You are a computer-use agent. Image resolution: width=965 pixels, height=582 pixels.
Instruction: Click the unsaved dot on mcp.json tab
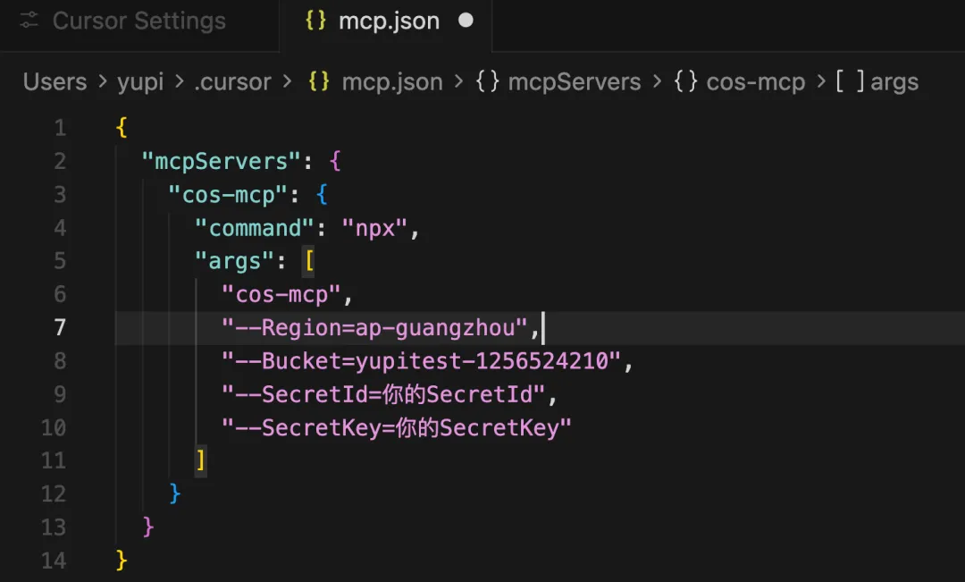[466, 21]
